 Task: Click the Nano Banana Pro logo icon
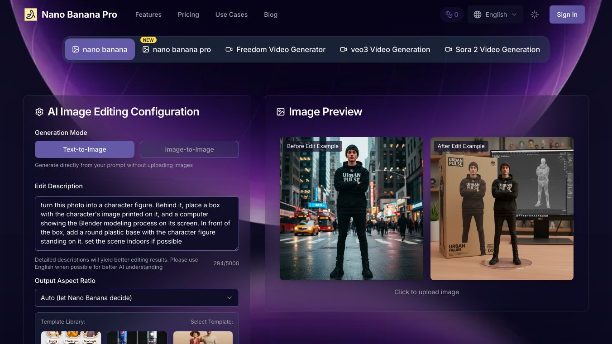click(x=31, y=14)
